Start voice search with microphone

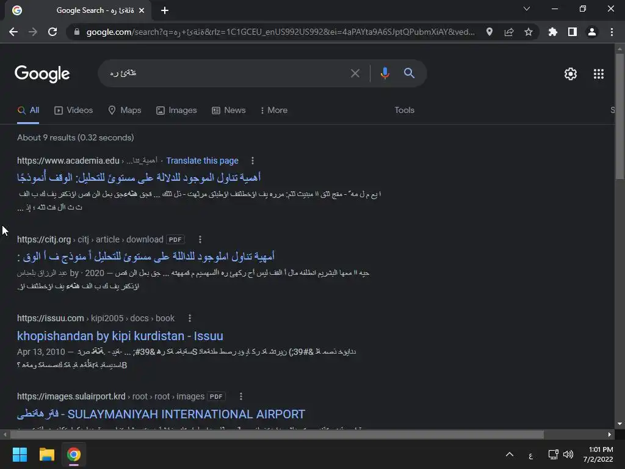pos(385,73)
